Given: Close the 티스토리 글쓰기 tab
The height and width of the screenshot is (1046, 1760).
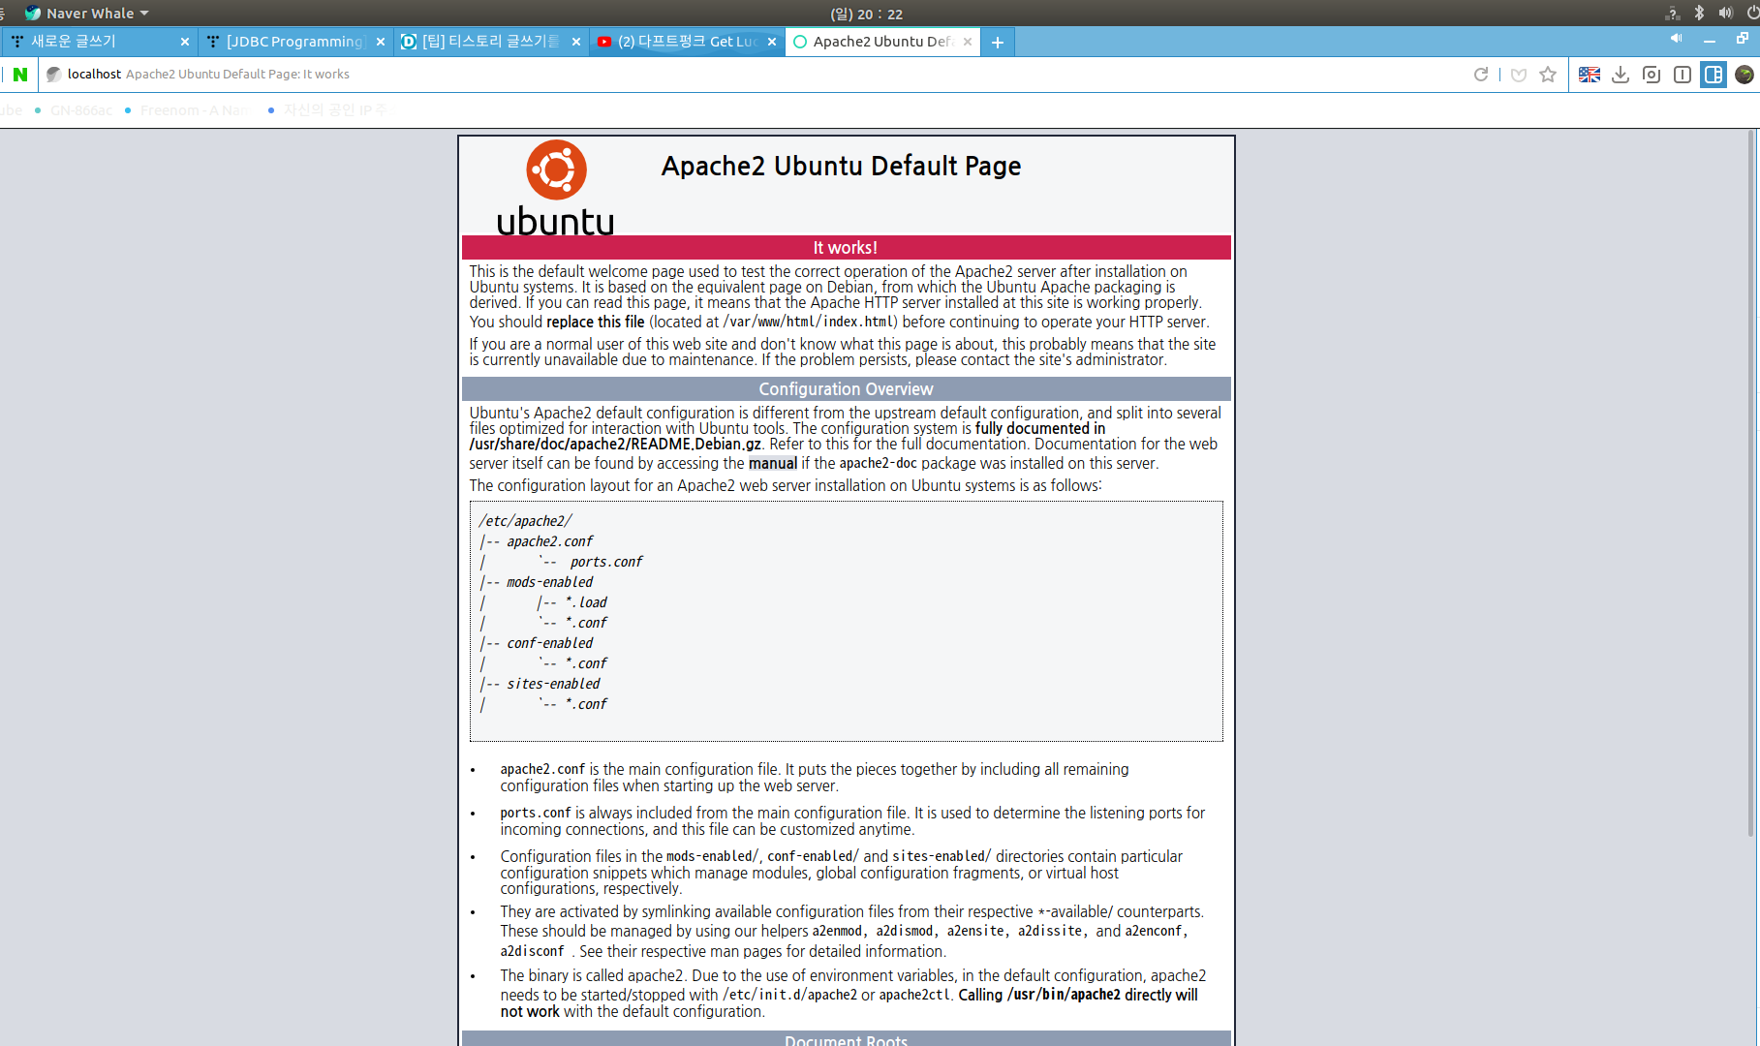Looking at the screenshot, I should (x=576, y=42).
